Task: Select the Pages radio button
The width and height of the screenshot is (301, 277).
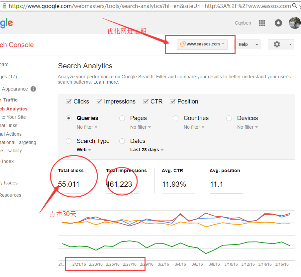Action: click(122, 118)
